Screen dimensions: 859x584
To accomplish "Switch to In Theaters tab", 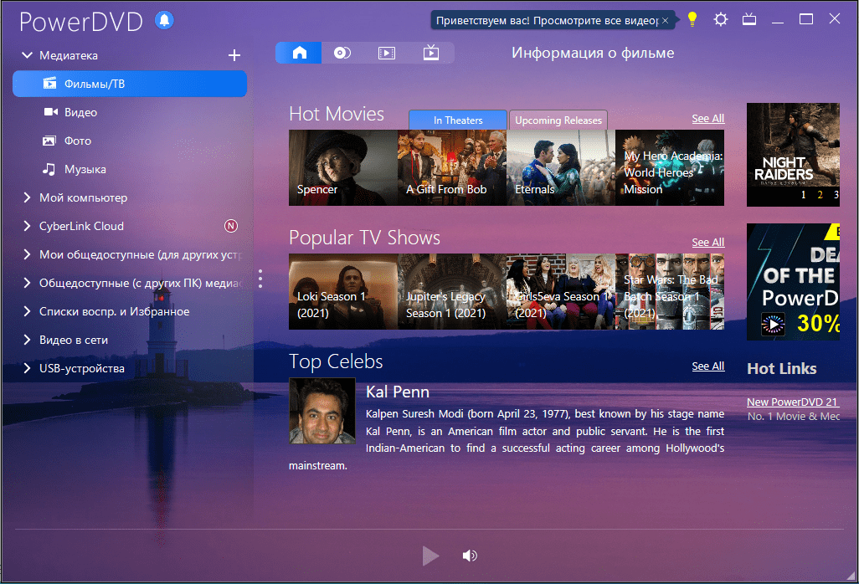I will (458, 120).
